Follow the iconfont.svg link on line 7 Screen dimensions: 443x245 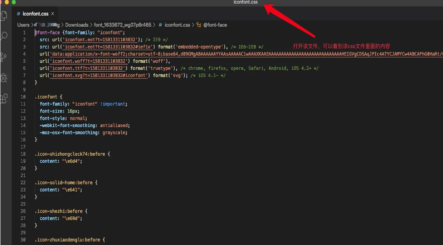[x=99, y=76]
